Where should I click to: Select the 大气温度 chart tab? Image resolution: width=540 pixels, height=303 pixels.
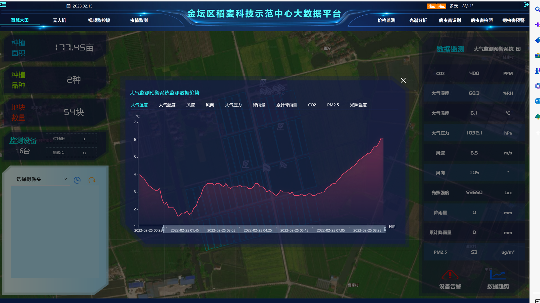139,105
